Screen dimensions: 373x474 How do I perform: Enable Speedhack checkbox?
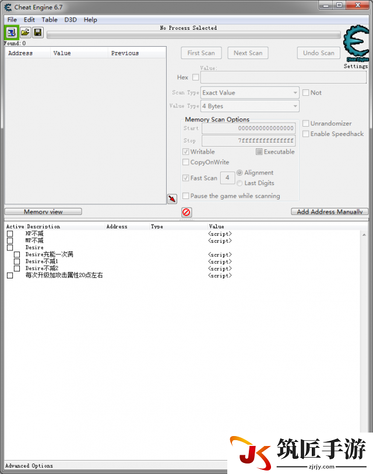pyautogui.click(x=306, y=134)
